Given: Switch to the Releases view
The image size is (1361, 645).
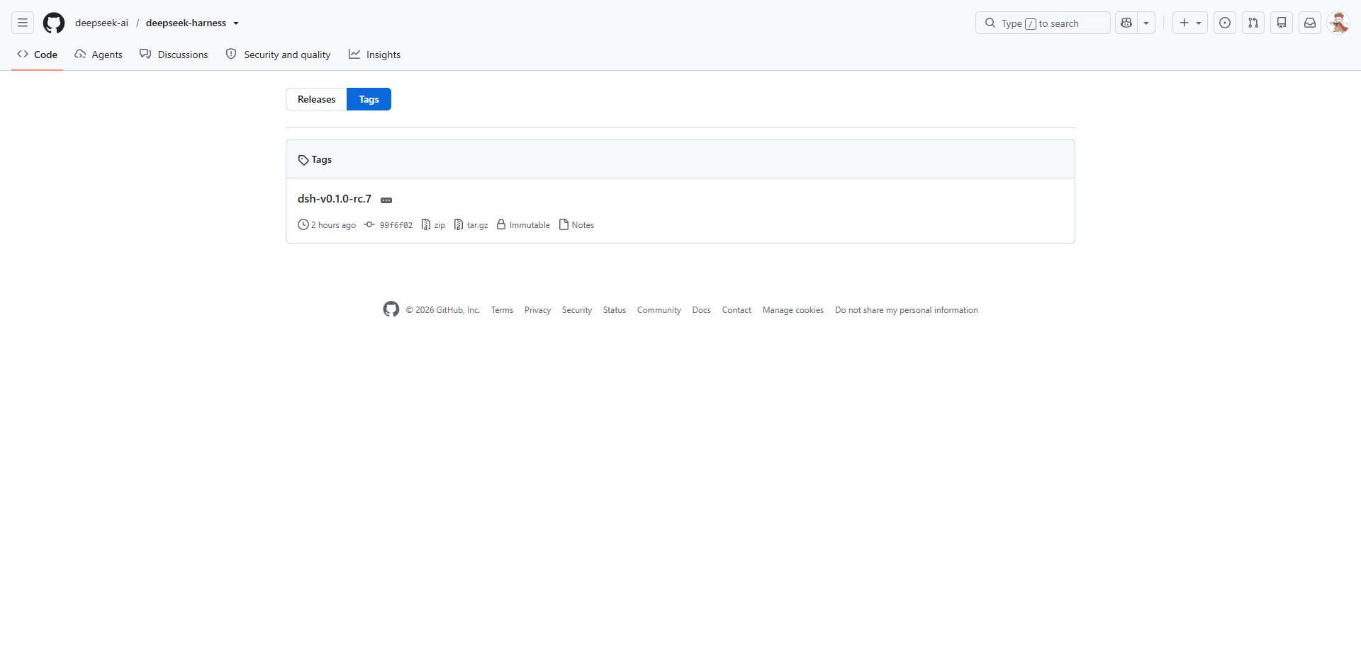Looking at the screenshot, I should pyautogui.click(x=316, y=99).
